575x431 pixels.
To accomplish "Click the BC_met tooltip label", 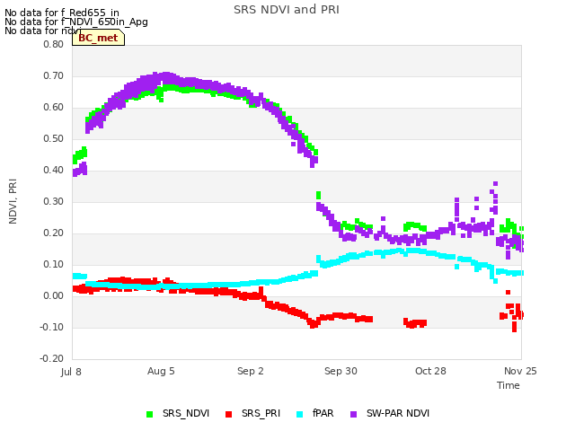I will click(x=98, y=38).
